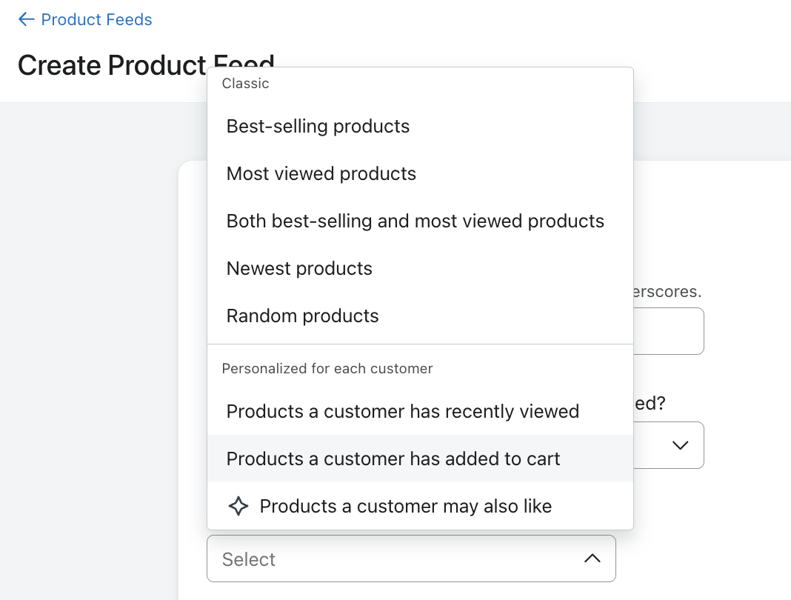Choose Products a customer has added to cart
The image size is (791, 600).
point(393,459)
